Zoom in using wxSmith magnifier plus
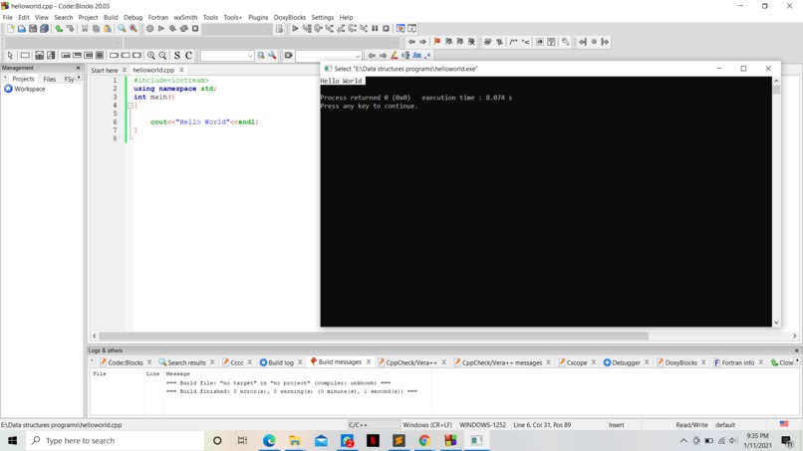The height and width of the screenshot is (451, 803). coord(151,56)
